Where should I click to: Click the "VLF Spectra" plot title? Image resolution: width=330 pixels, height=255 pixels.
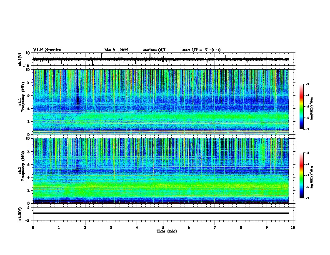pyautogui.click(x=47, y=50)
